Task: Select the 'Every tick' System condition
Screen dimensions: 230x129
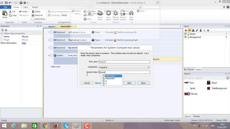Action: tap(72, 56)
